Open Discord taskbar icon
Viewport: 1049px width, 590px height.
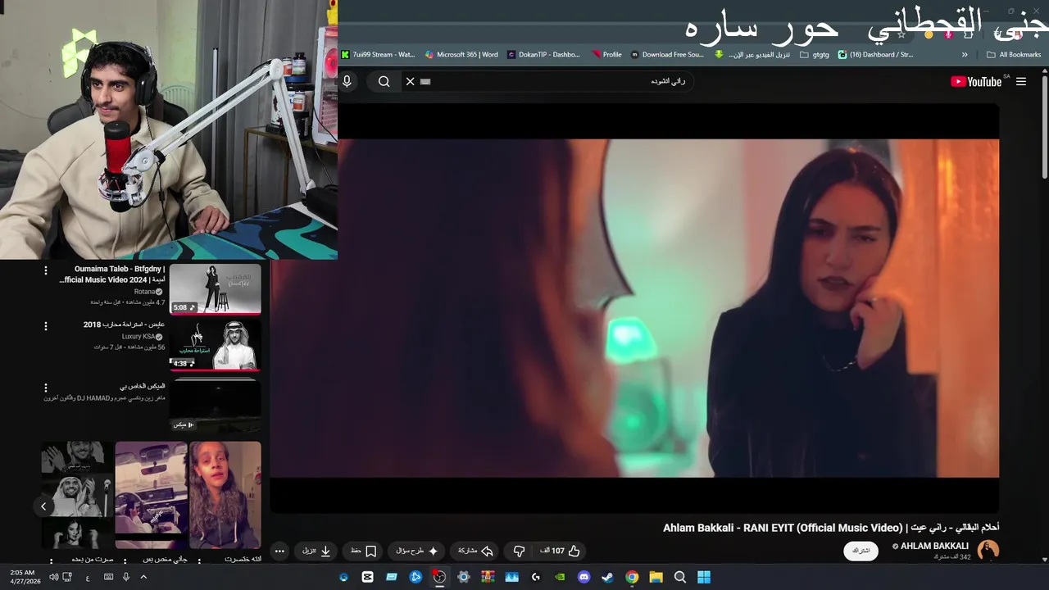coord(584,577)
